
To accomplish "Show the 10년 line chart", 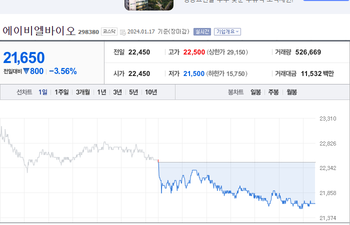I will 151,92.
